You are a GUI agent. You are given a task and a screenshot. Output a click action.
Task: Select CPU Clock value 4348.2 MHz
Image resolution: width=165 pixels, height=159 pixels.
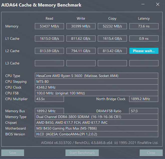point(97,87)
